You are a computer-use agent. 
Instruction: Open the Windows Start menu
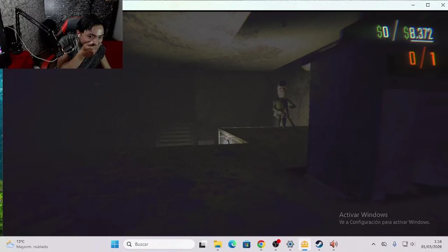point(115,244)
